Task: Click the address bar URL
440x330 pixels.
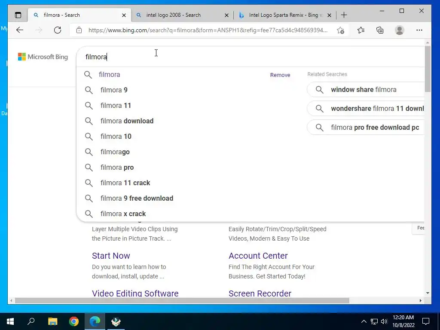Action: click(208, 30)
